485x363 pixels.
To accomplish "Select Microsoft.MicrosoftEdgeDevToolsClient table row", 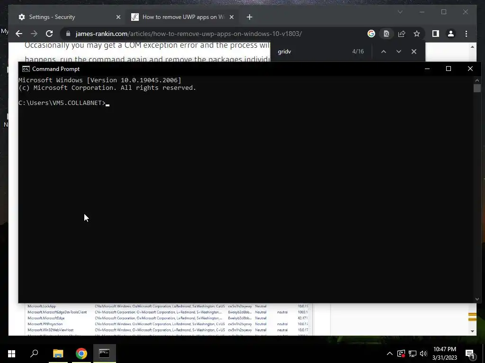I will tap(168, 312).
